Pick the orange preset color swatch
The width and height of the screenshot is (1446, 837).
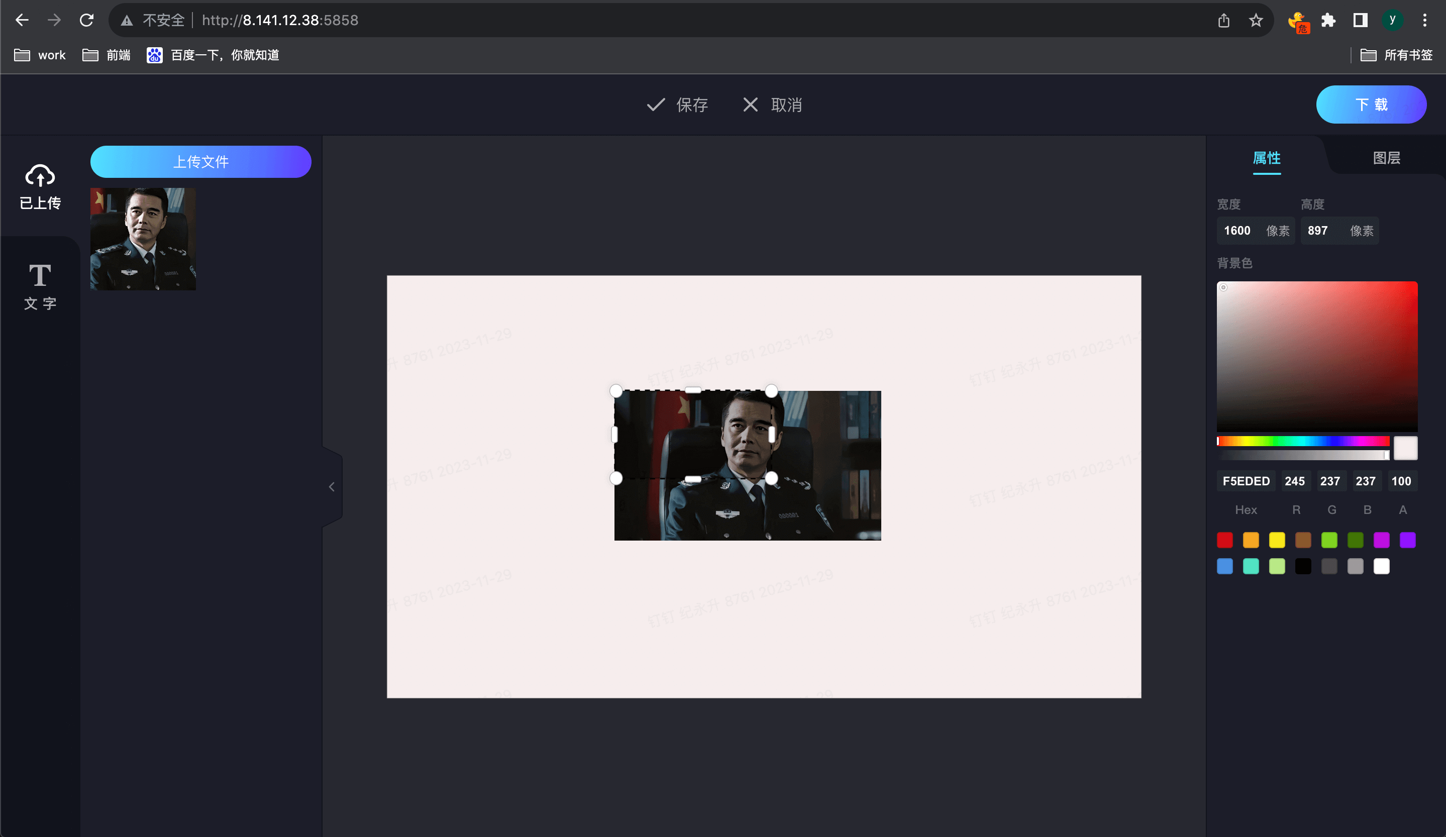tap(1251, 540)
